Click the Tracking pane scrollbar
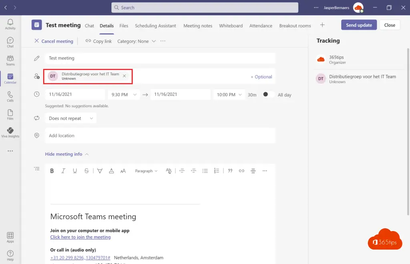The width and height of the screenshot is (410, 264). [x=408, y=132]
